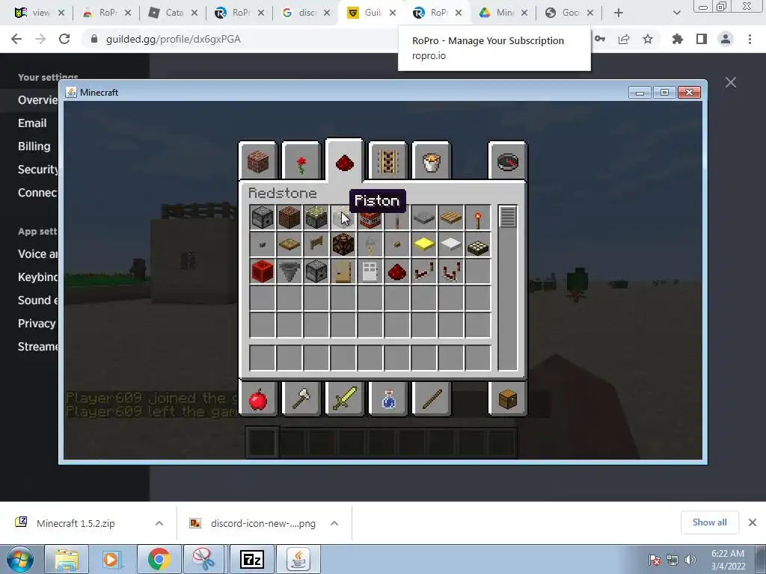Viewport: 766px width, 574px height.
Task: Click the creative inventory scrollbar handle
Action: click(508, 217)
